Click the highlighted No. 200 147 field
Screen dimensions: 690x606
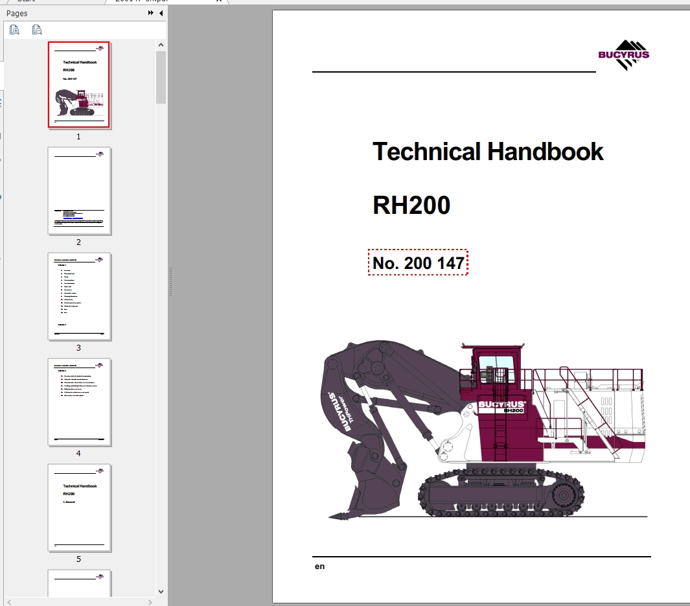(418, 262)
